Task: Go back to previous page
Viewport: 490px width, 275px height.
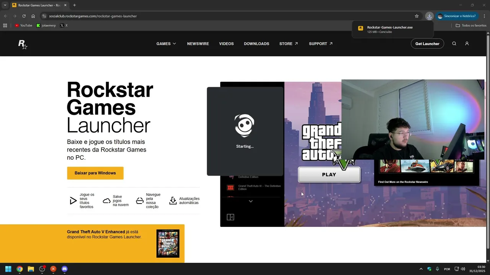Action: (x=5, y=16)
